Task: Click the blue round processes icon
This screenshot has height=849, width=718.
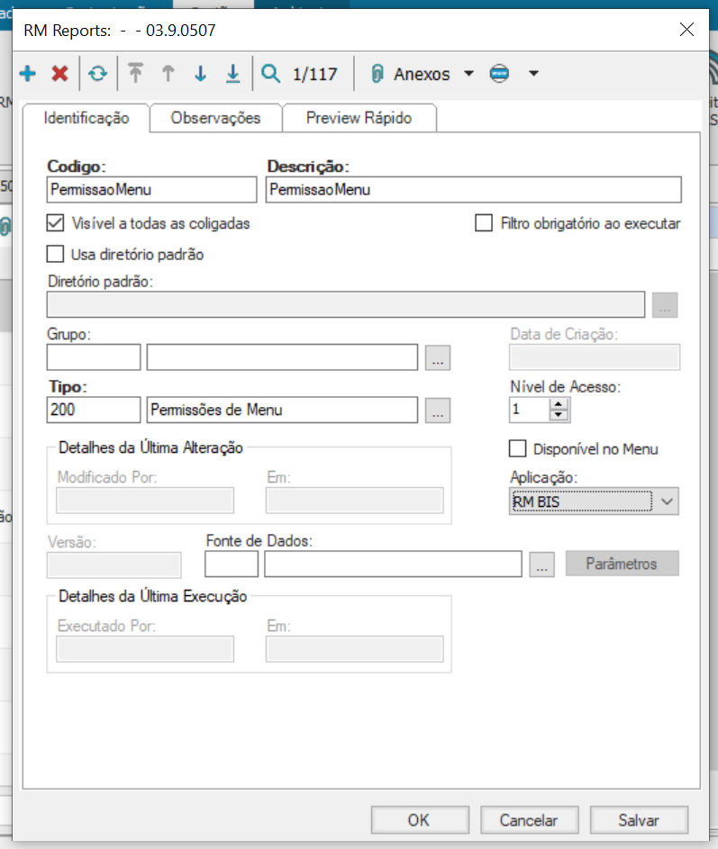Action: point(499,73)
